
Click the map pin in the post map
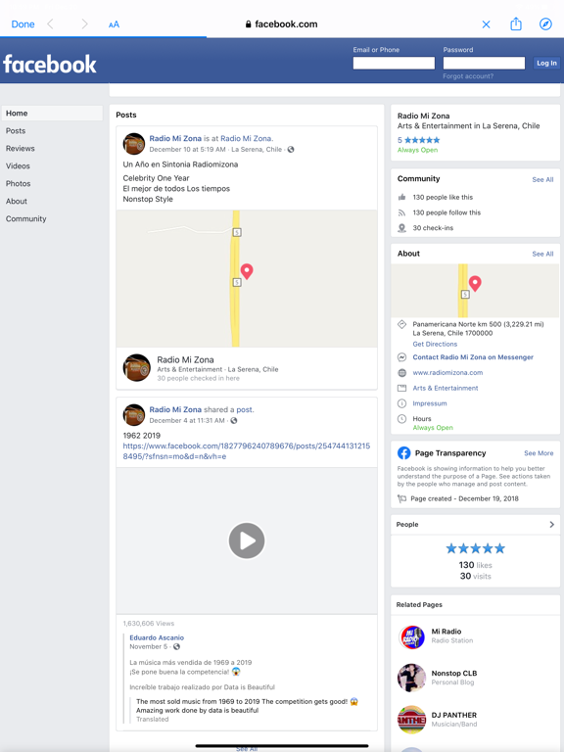(247, 271)
